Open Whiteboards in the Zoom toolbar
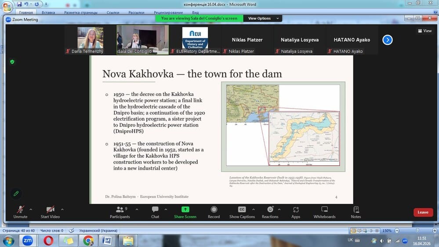Image resolution: width=439 pixels, height=247 pixels. pyautogui.click(x=324, y=212)
